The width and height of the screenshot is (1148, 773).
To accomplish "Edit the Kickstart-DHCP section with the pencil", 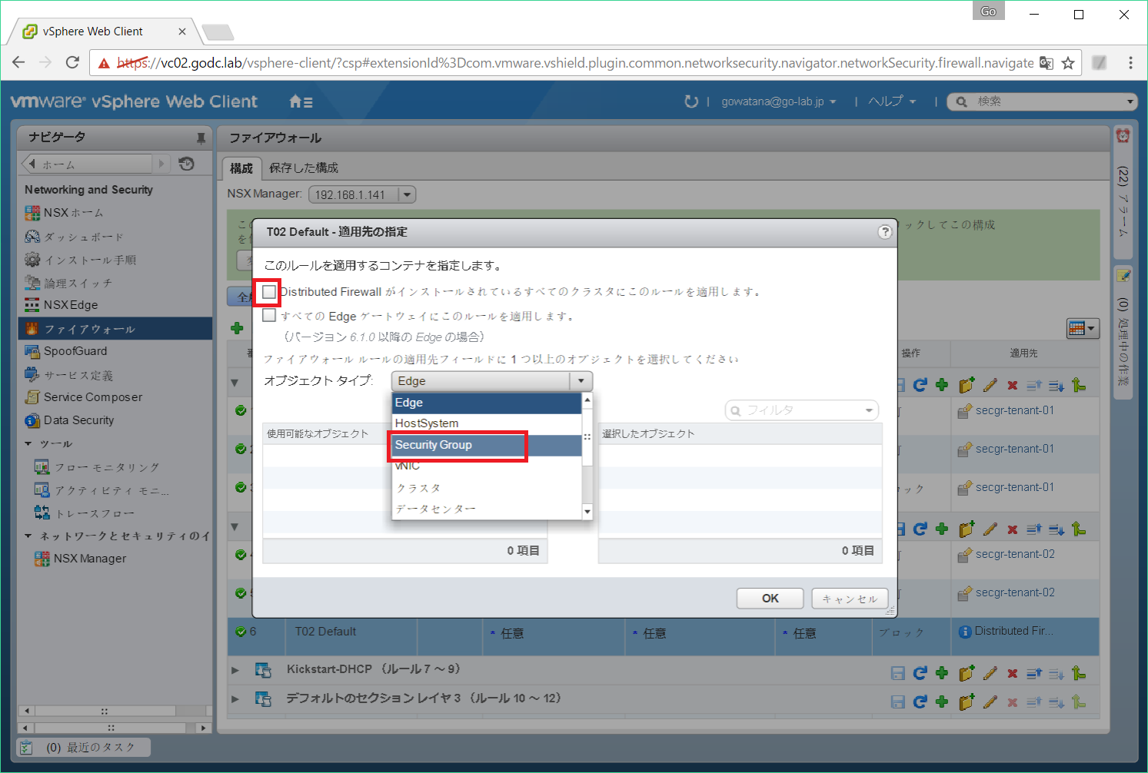I will click(x=990, y=673).
